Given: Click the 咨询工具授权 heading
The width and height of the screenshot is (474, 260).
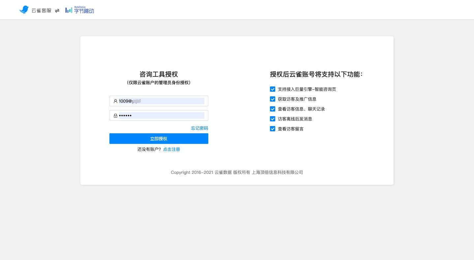Looking at the screenshot, I should click(159, 74).
